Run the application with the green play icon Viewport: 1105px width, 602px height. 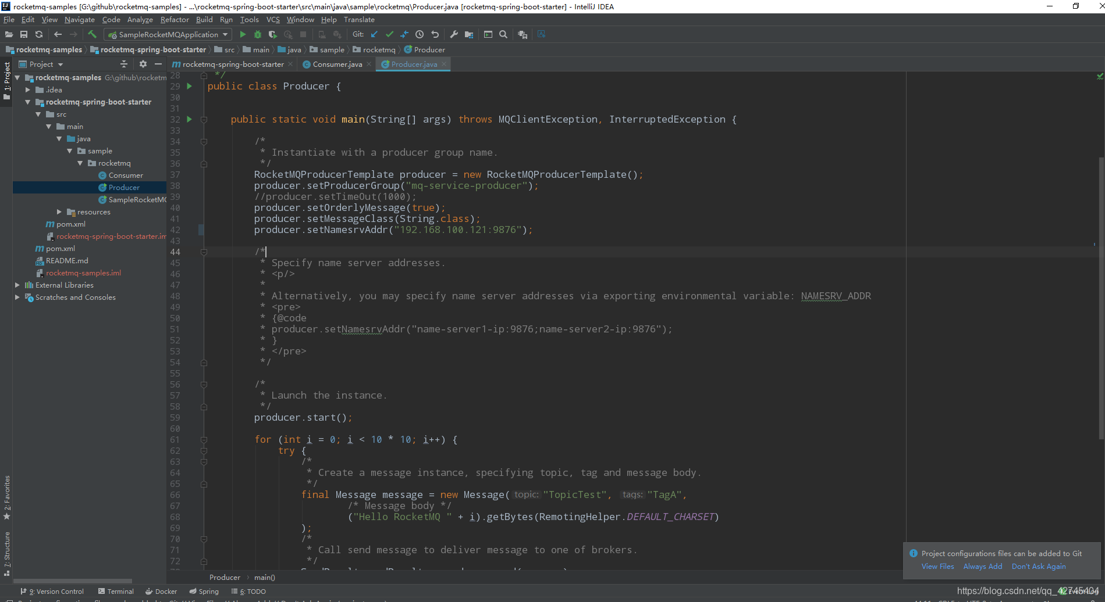pyautogui.click(x=243, y=34)
